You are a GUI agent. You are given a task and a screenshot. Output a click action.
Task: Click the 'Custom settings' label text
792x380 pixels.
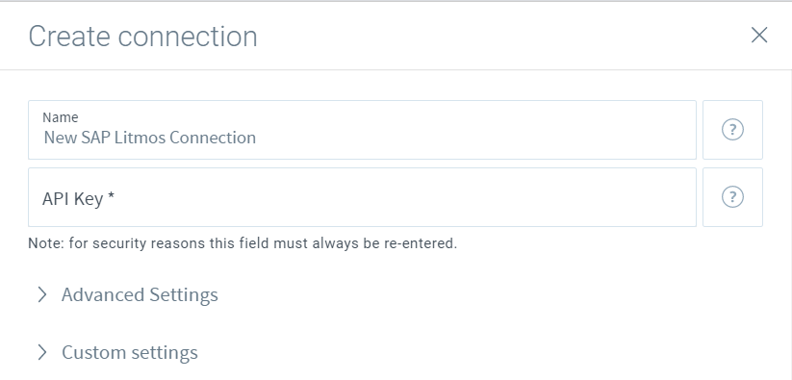pyautogui.click(x=130, y=352)
